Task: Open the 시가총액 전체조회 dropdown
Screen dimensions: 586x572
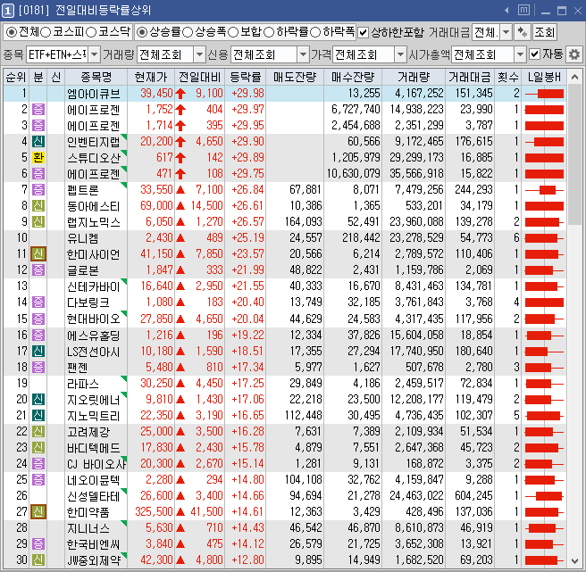Action: (x=520, y=55)
